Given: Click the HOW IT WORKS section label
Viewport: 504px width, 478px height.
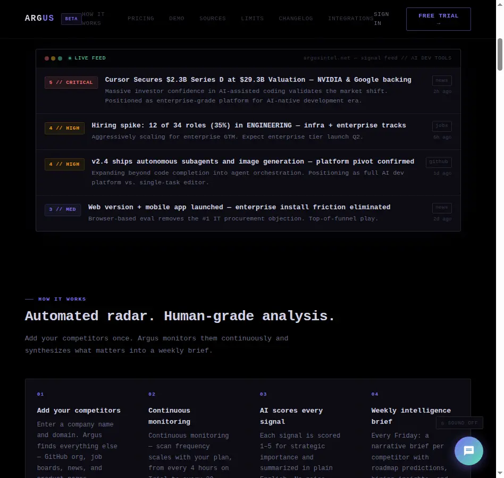Looking at the screenshot, I should coord(62,299).
